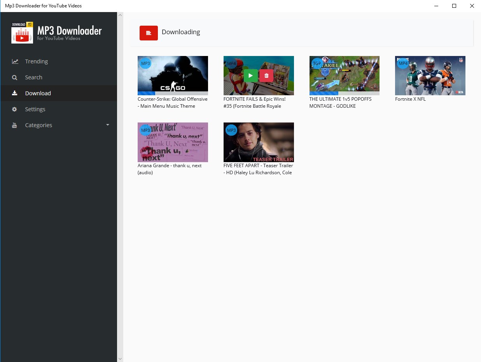Click the Settings gear icon in the sidebar
This screenshot has height=362, width=481.
pos(15,109)
